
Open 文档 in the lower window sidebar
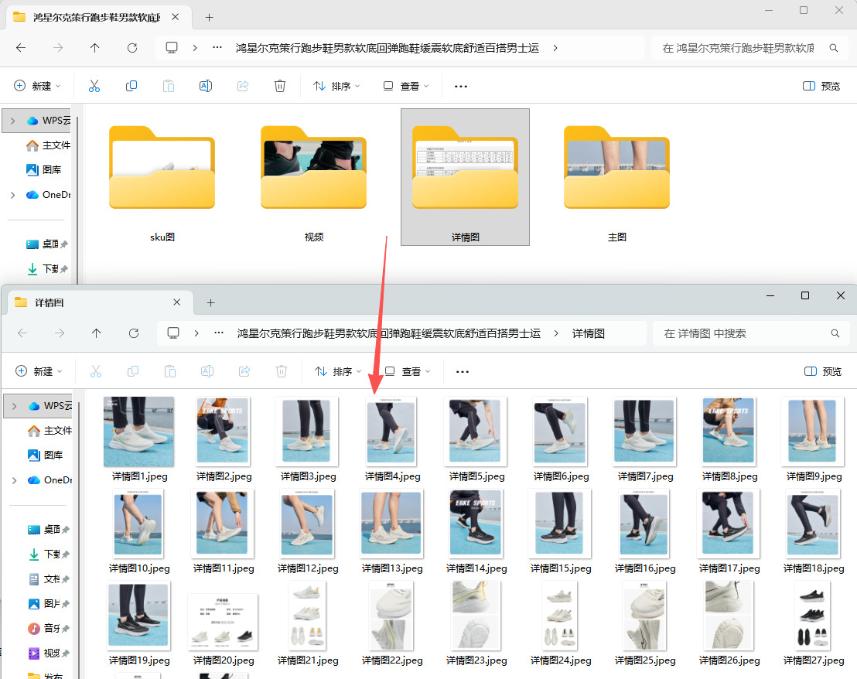click(x=48, y=579)
